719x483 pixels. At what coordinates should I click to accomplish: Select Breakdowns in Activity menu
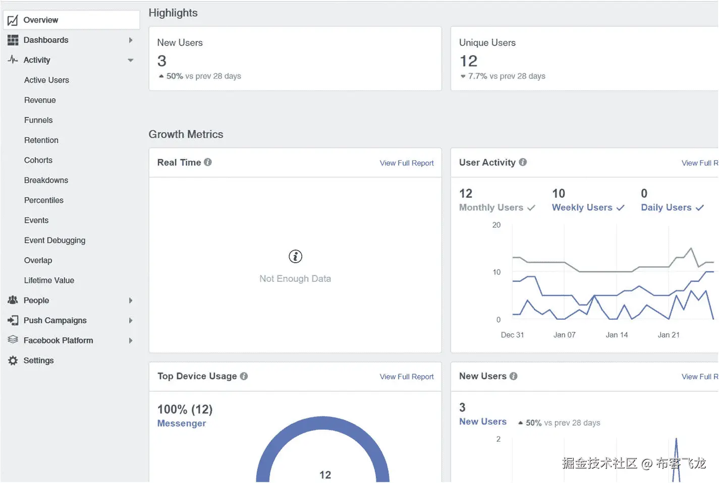46,180
